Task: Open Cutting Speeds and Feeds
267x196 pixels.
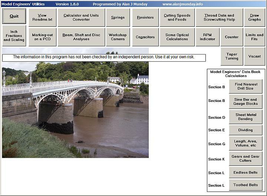Action: 177,17
